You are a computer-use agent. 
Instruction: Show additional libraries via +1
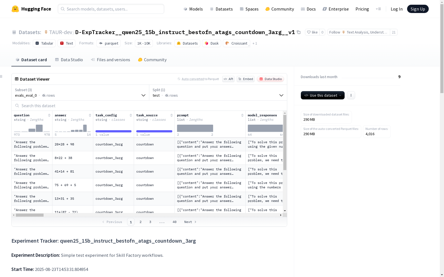tap(255, 43)
